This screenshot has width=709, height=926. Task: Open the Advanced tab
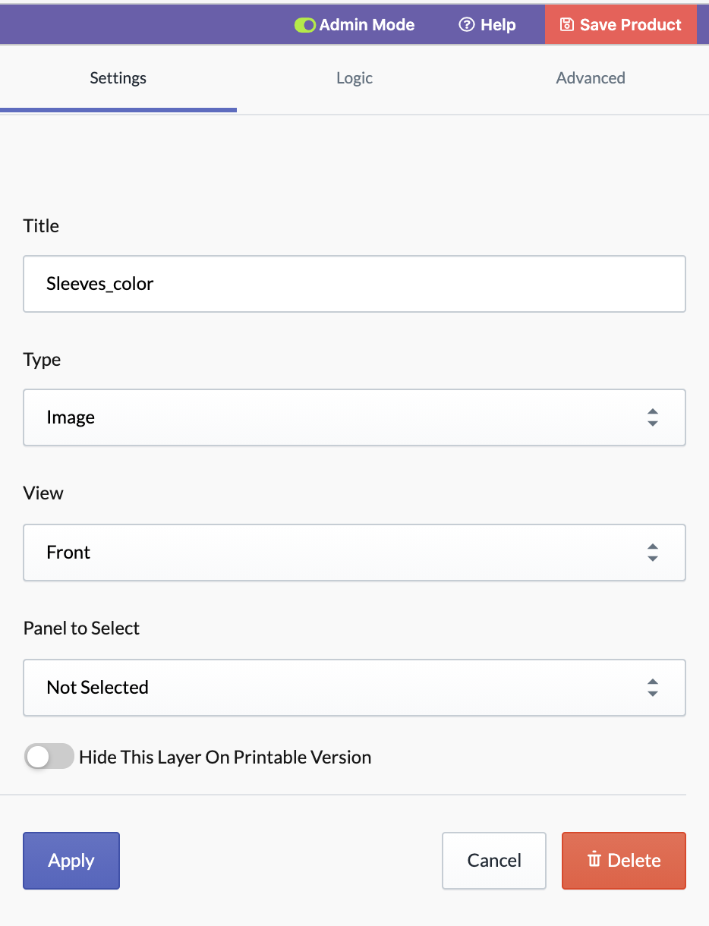[591, 78]
